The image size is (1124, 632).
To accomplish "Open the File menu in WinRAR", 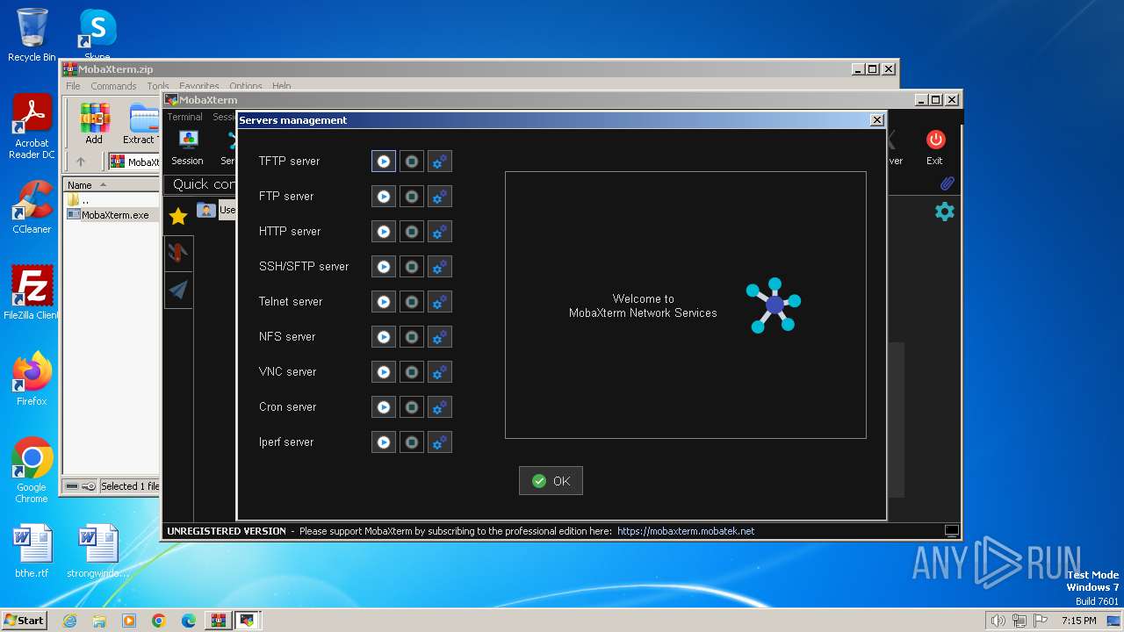I will (x=73, y=86).
